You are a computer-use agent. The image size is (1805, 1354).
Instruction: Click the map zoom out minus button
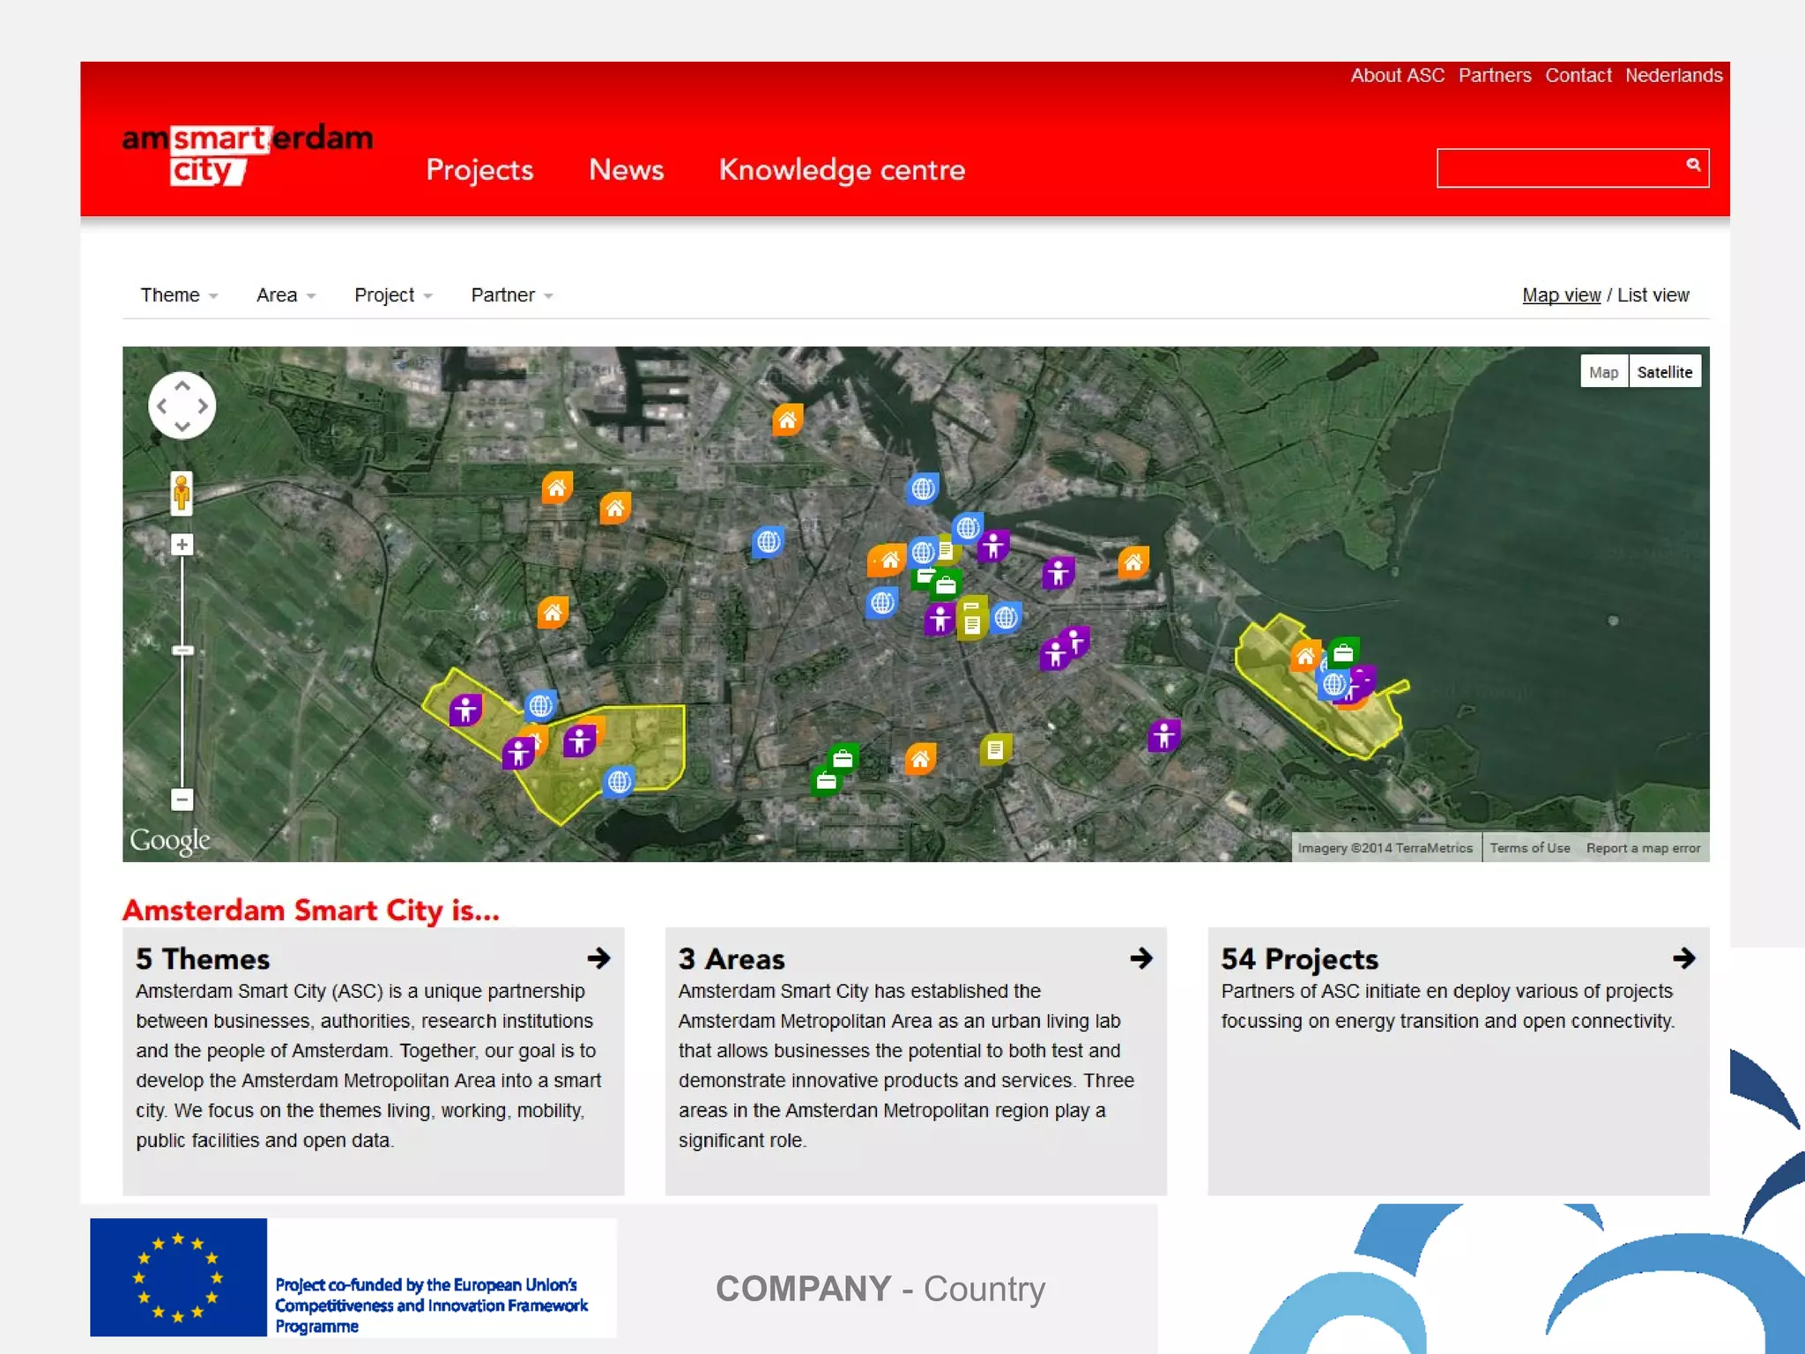click(182, 800)
